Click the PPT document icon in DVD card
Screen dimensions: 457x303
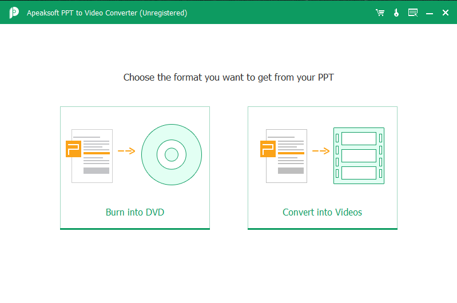[x=89, y=156]
